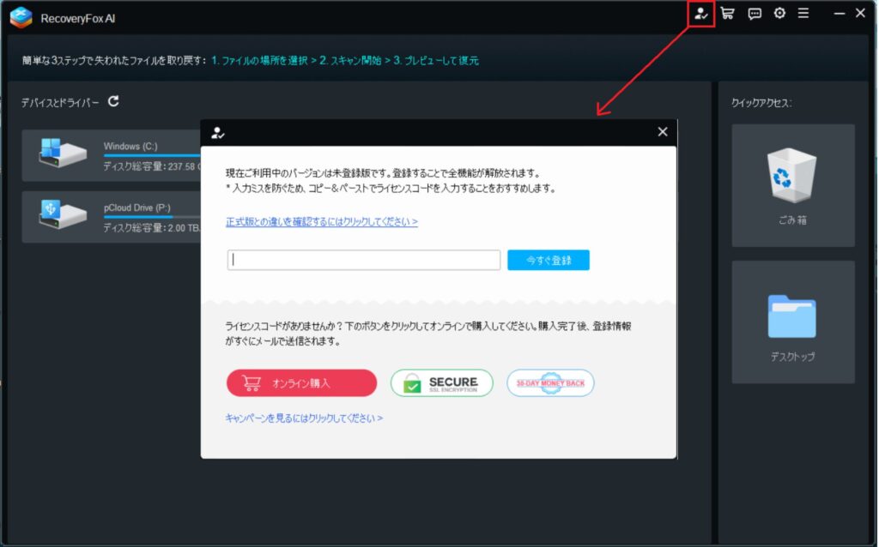879x547 pixels.
Task: Open the hamburger menu in title bar
Action: pos(803,14)
